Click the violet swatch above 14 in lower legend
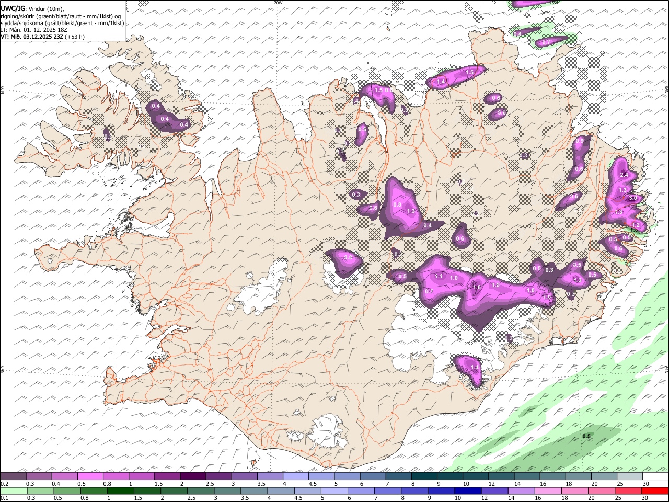Image resolution: width=669 pixels, height=502 pixels. pos(521,490)
